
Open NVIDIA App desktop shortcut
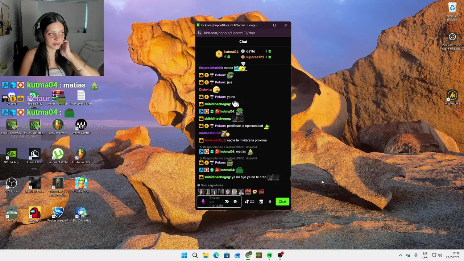(x=12, y=157)
